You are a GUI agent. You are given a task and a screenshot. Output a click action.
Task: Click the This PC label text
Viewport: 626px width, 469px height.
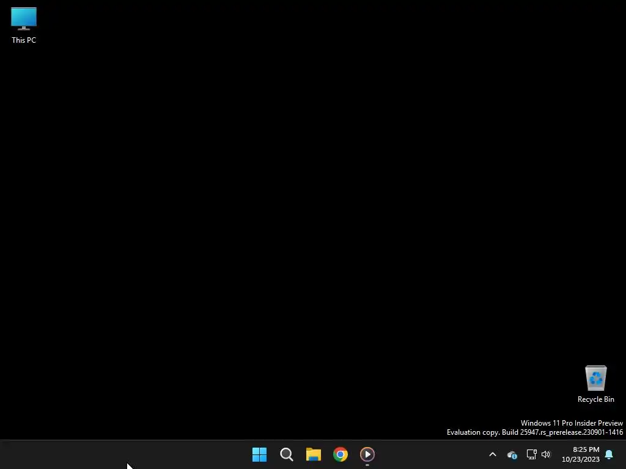pos(24,40)
